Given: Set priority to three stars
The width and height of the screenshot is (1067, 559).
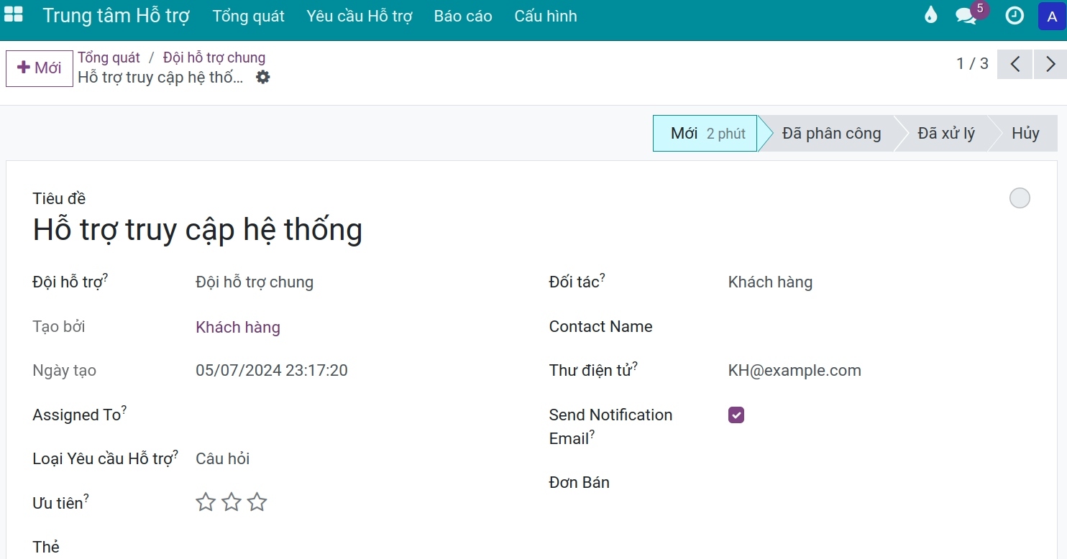Looking at the screenshot, I should tap(257, 502).
